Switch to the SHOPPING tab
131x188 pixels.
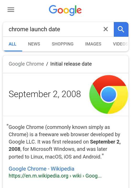63,44
